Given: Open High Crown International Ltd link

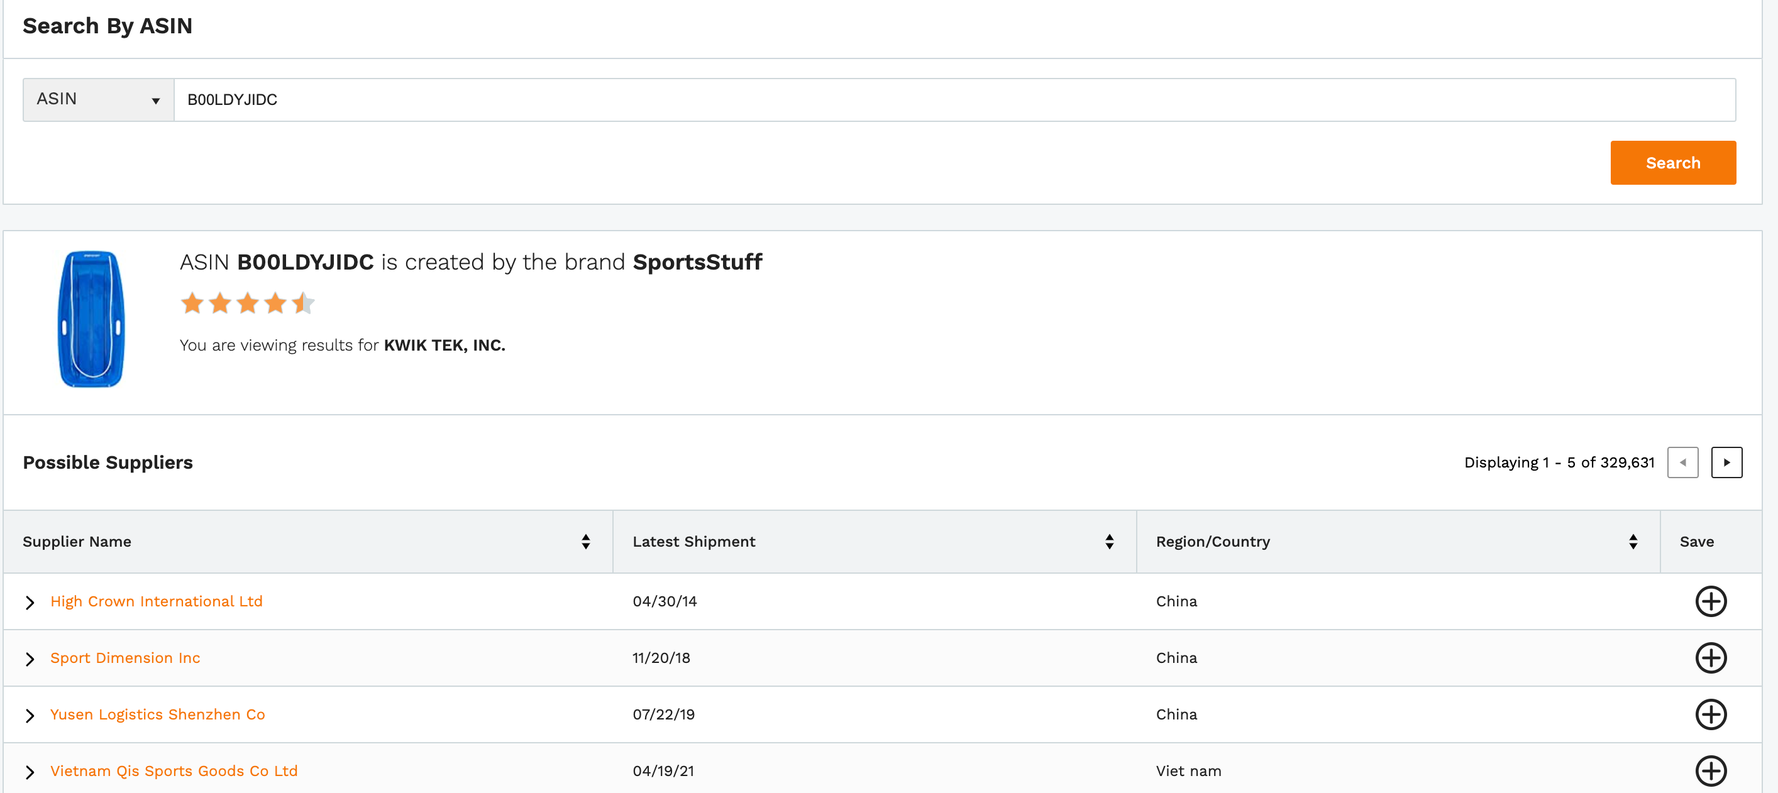Looking at the screenshot, I should click(x=157, y=601).
